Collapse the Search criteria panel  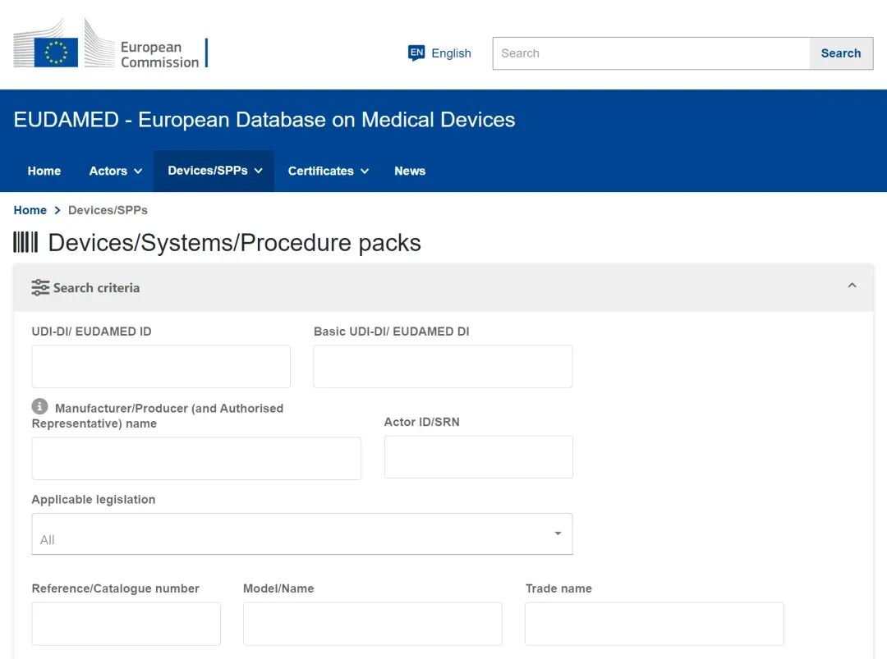[x=852, y=286]
